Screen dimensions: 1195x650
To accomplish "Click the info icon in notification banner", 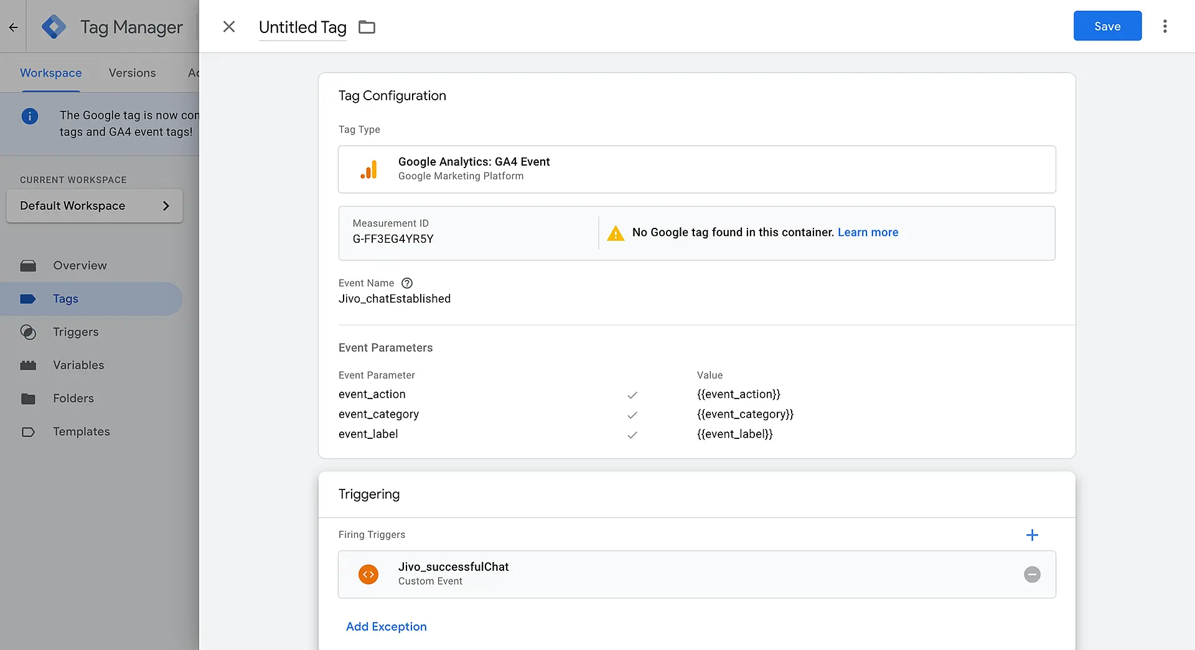I will pyautogui.click(x=30, y=116).
